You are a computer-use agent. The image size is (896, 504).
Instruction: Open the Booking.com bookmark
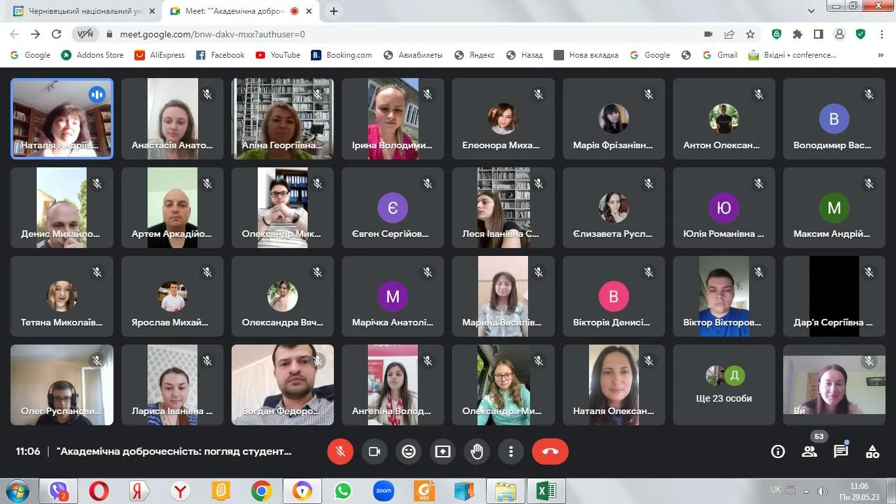342,55
